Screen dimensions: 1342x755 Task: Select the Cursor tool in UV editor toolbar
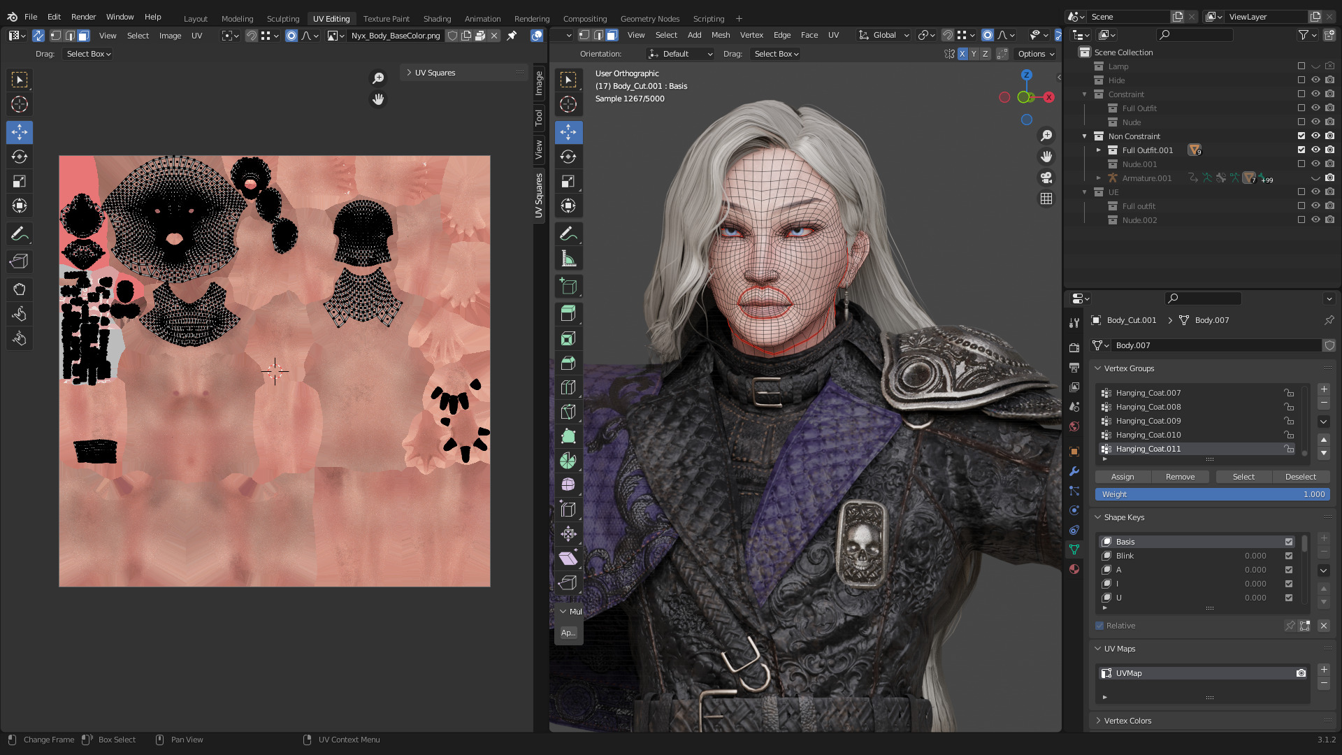coord(20,105)
